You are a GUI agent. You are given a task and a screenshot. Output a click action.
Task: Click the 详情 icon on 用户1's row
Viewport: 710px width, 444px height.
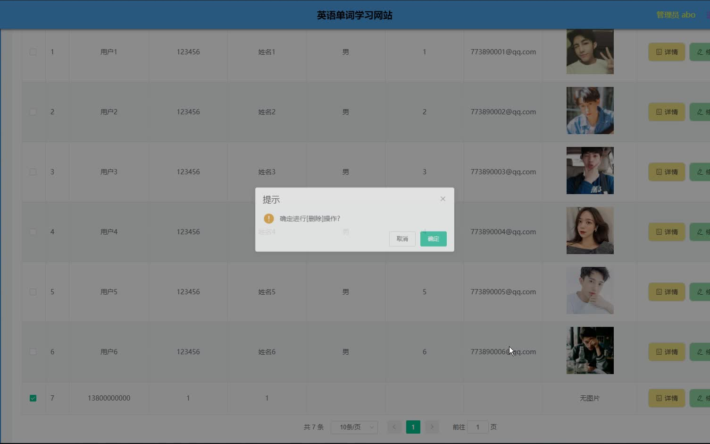666,52
